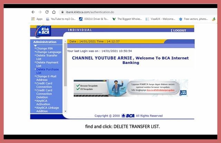The width and height of the screenshot is (221, 143).
Task: Click the browser back arrow
Action: (x=33, y=12)
